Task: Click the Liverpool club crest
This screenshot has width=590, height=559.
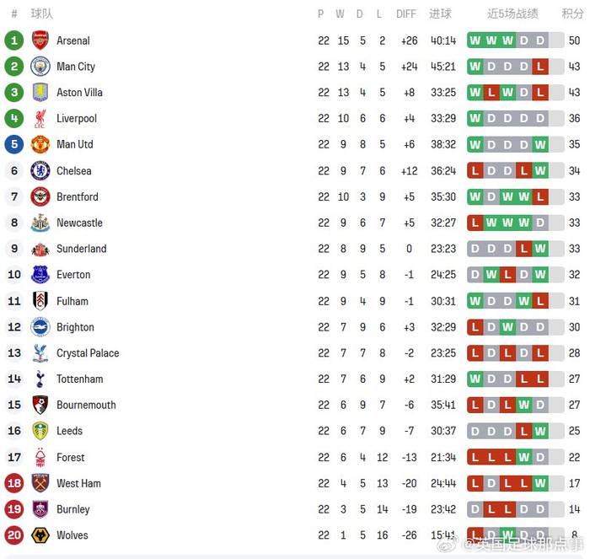Action: (x=40, y=119)
